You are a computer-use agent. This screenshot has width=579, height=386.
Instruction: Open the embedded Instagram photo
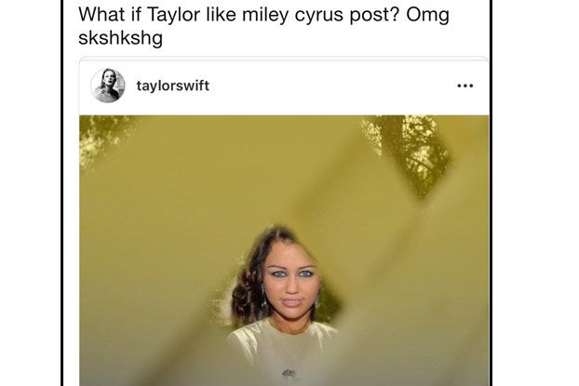(x=284, y=250)
